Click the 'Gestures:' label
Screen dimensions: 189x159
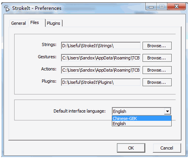point(47,57)
